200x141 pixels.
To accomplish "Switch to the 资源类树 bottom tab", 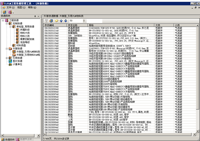I will [x=8, y=140].
